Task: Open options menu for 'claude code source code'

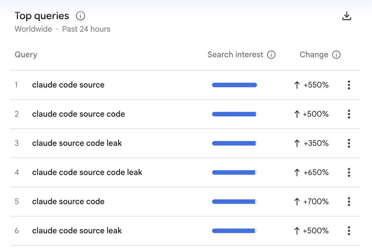Action: pos(349,114)
